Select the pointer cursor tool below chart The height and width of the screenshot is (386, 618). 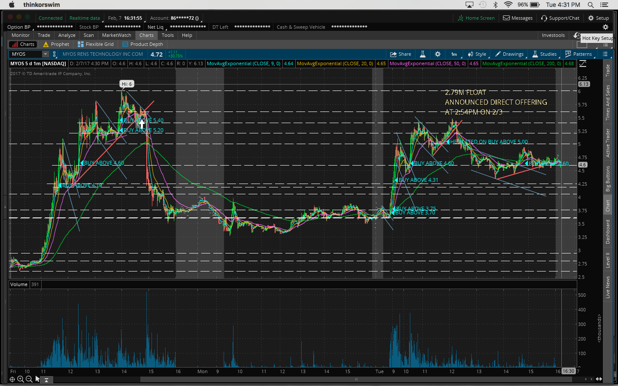(37, 379)
